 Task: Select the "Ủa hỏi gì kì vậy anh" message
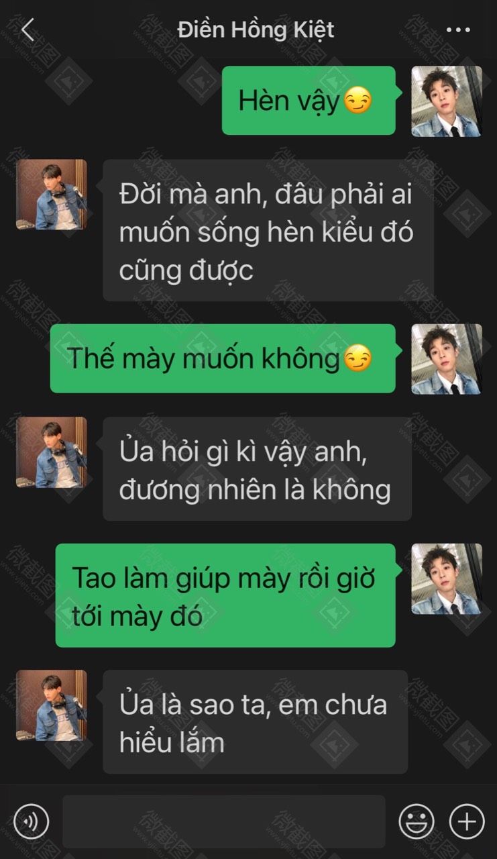click(257, 468)
